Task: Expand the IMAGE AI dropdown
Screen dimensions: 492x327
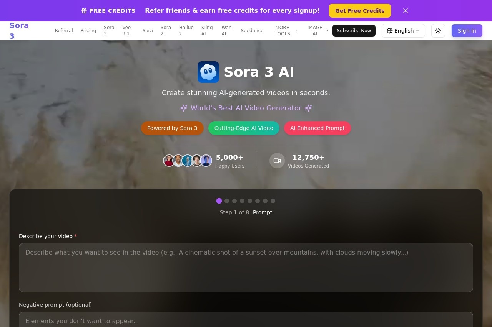Action: pyautogui.click(x=317, y=31)
